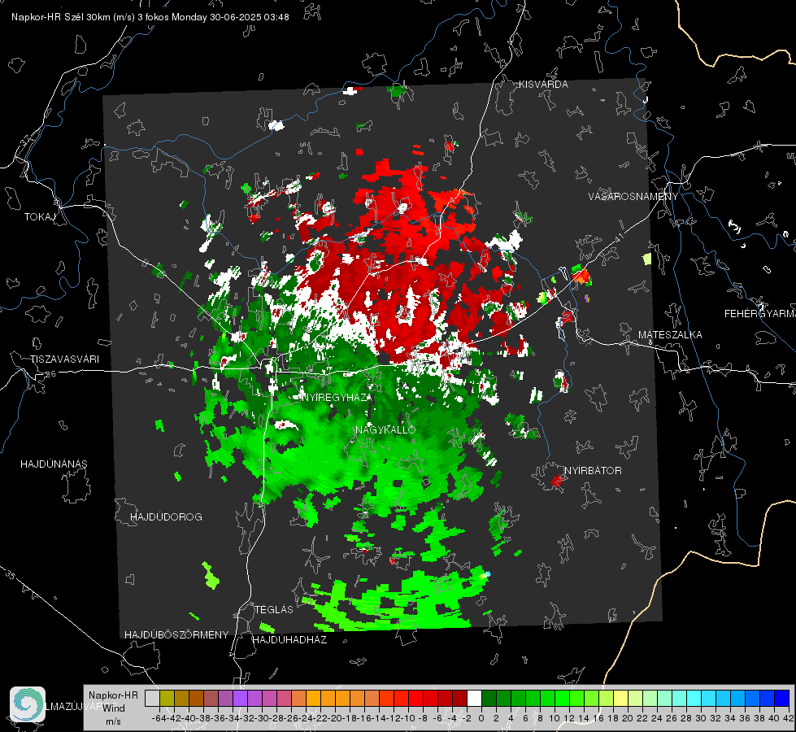The image size is (796, 732).
Task: Click the MÁTÉSZALKA city label
Action: pyautogui.click(x=670, y=334)
